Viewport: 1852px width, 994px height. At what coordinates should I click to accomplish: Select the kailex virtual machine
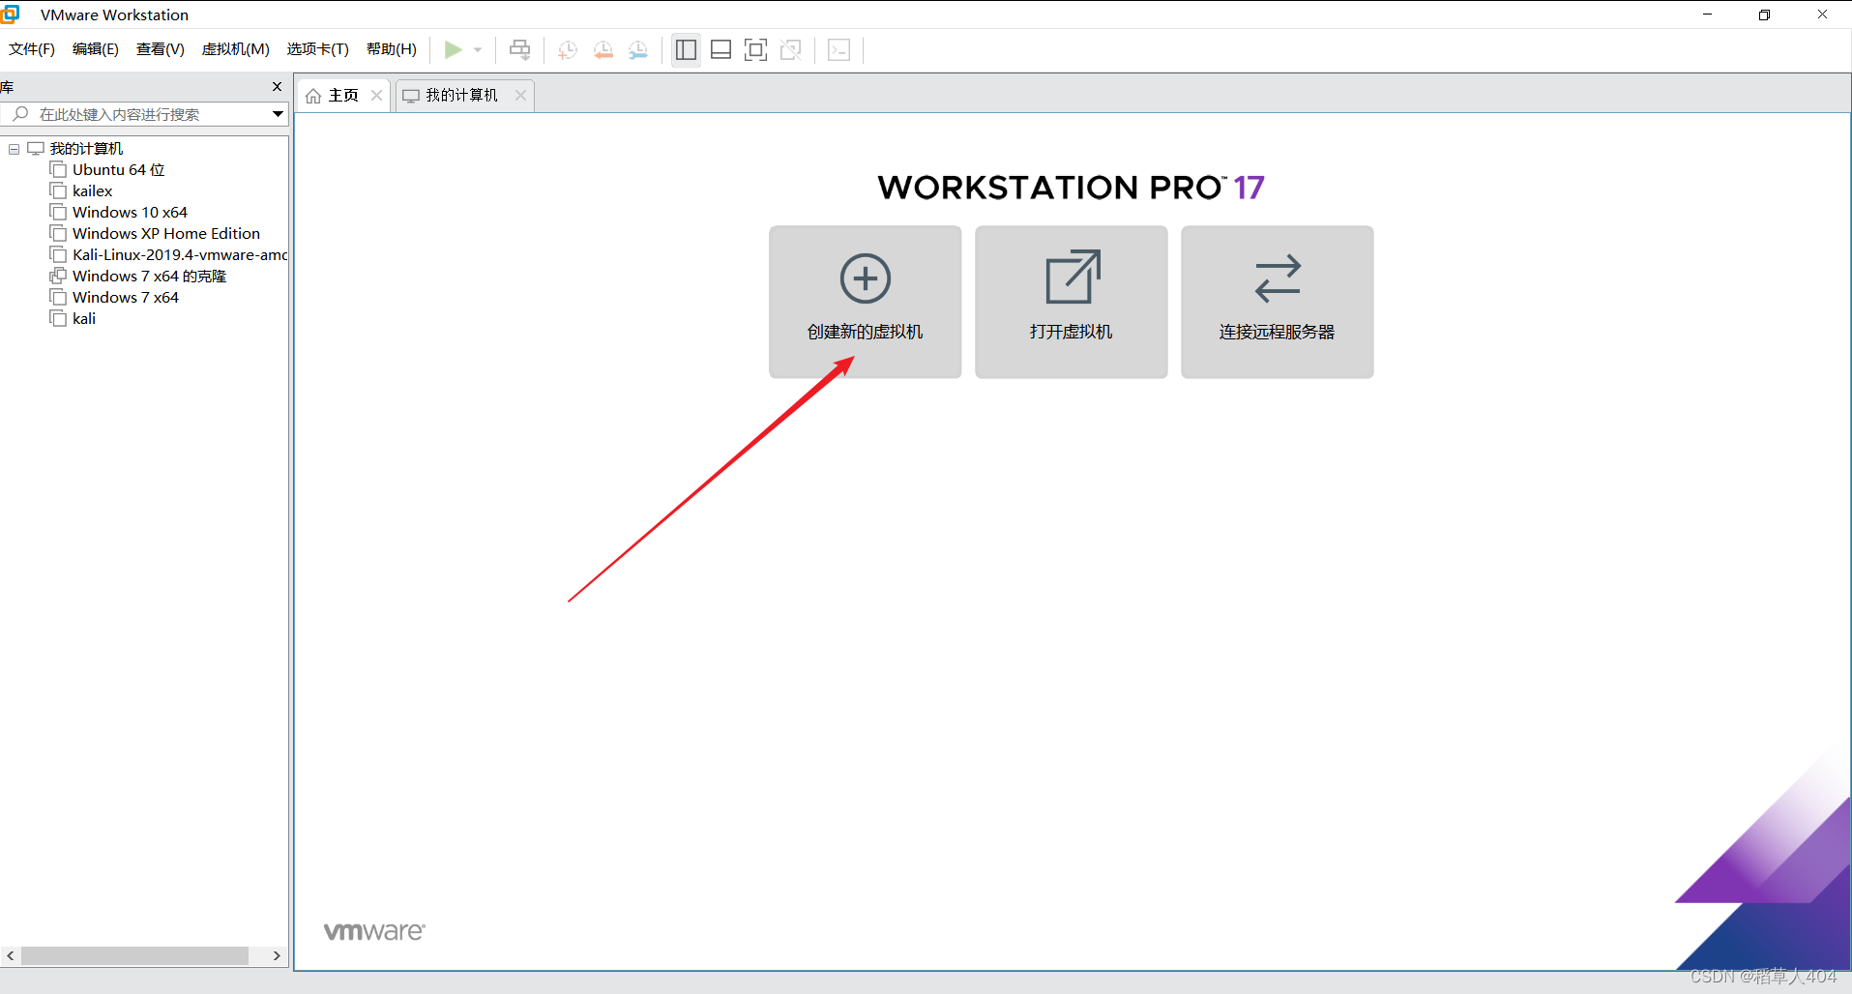click(92, 191)
